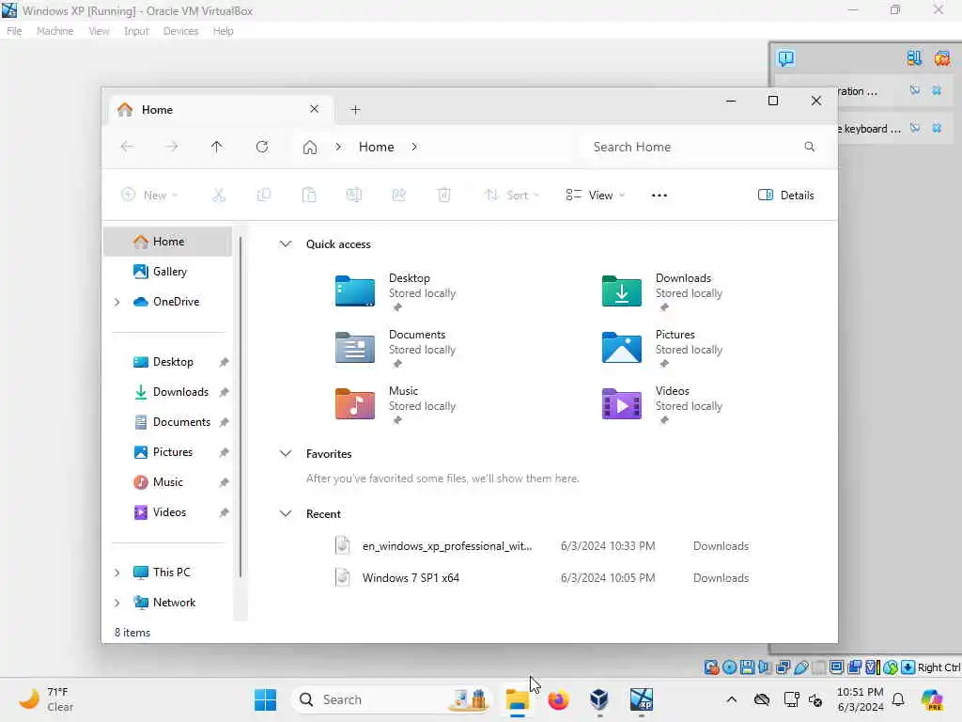Expand the This PC tree node
This screenshot has height=722, width=962.
(x=117, y=573)
